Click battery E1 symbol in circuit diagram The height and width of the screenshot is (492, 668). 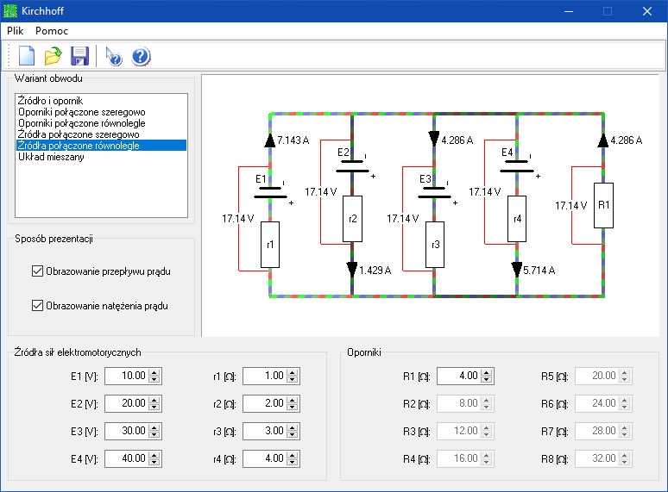[270, 192]
